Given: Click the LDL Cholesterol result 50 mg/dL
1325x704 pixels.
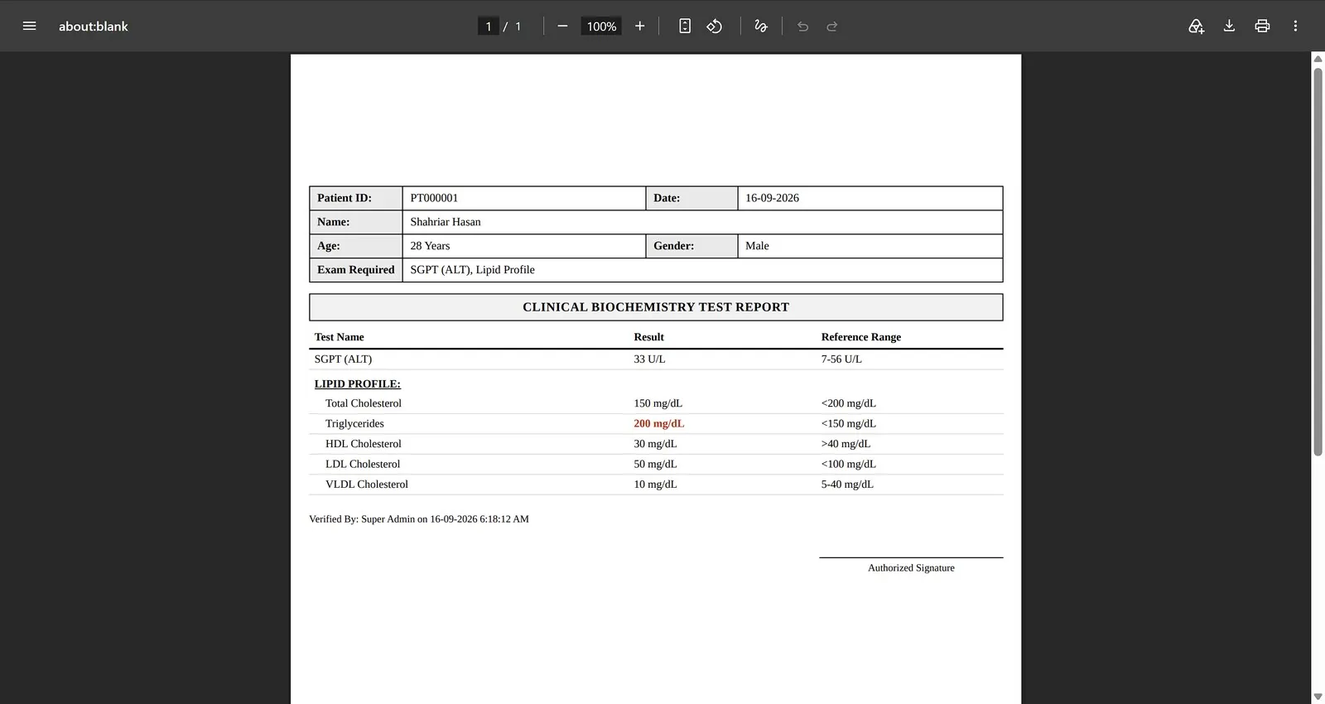Looking at the screenshot, I should 655,464.
